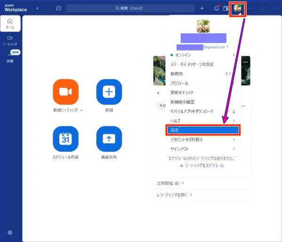Viewport: 282px width, 242px height.
Task: Expand the recurring meetings (定期開催) section
Action: [x=170, y=183]
